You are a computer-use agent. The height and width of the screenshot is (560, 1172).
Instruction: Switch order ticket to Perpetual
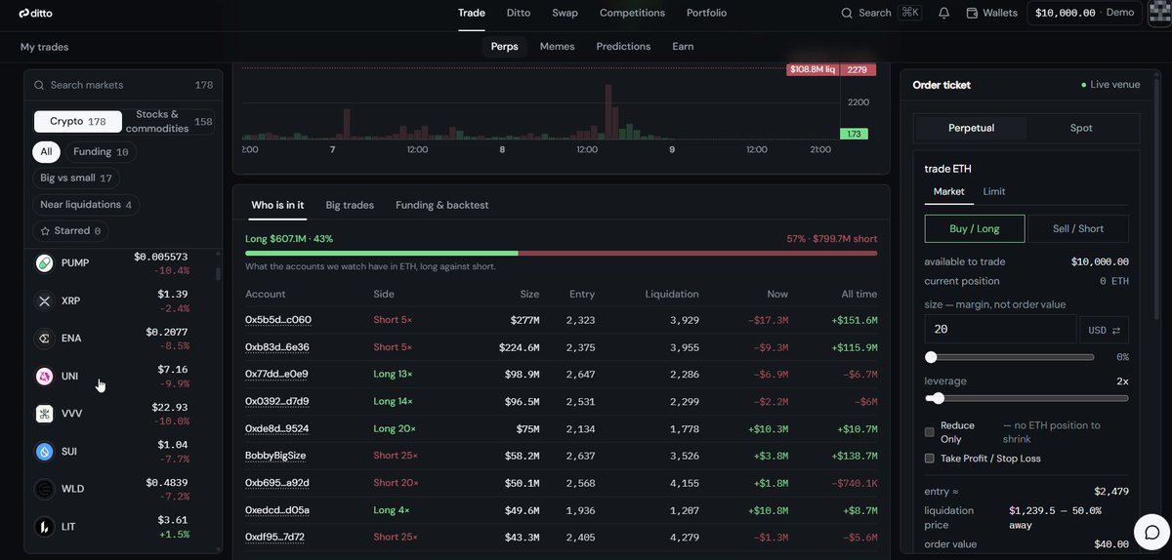(971, 128)
